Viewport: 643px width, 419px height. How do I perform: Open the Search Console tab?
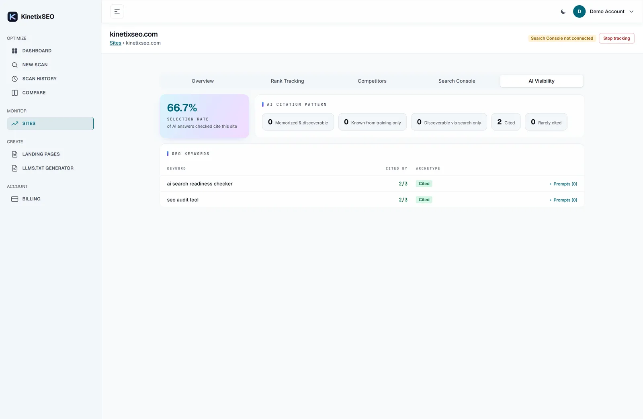[457, 81]
